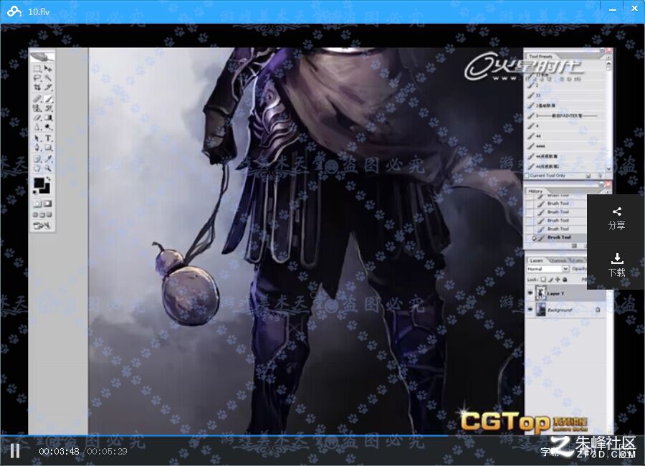Switch to Standard editing mode
The height and width of the screenshot is (466, 645).
tap(37, 204)
